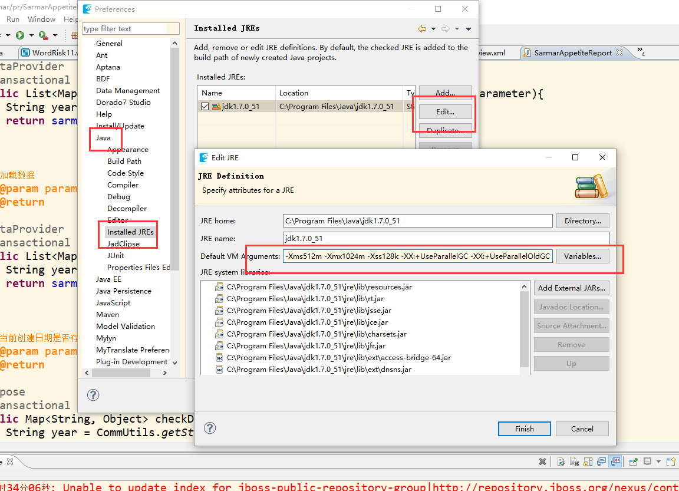Screen dimensions: 679x491
Task: Click console Remove Launch X icon
Action: tap(542, 462)
